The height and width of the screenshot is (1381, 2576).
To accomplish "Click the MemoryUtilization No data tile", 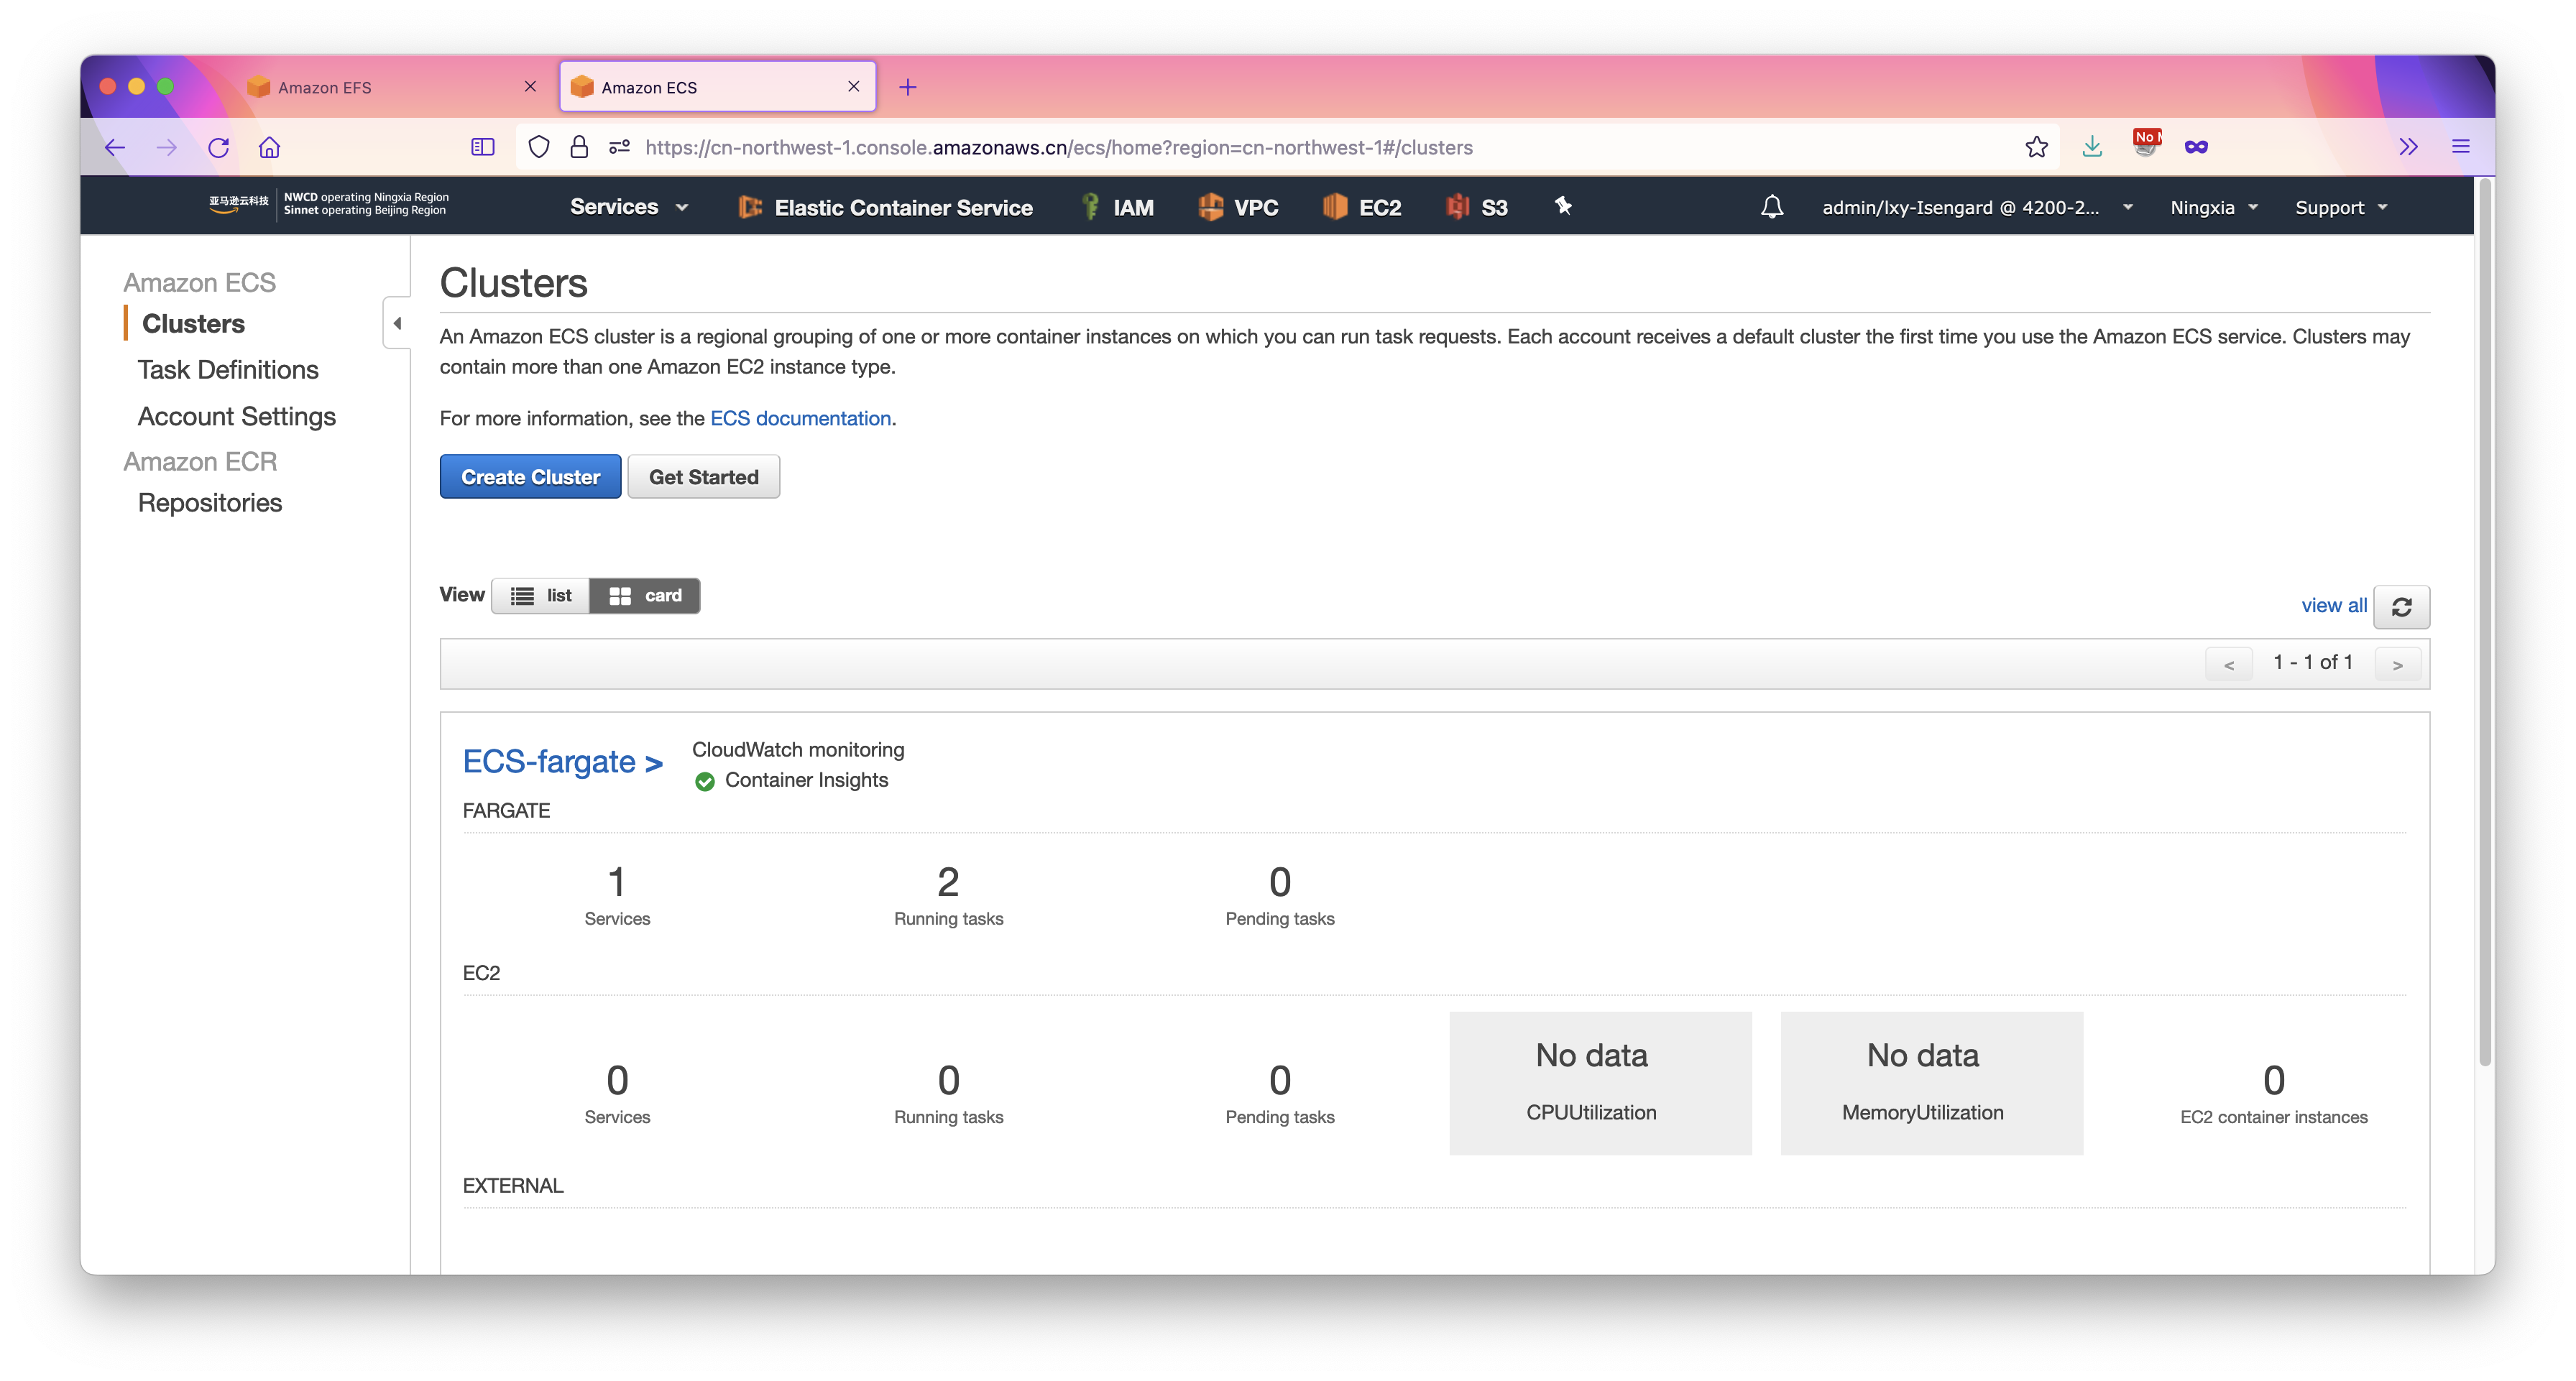I will pyautogui.click(x=1931, y=1083).
